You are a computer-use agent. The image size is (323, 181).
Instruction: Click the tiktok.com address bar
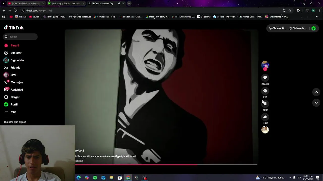151,11
